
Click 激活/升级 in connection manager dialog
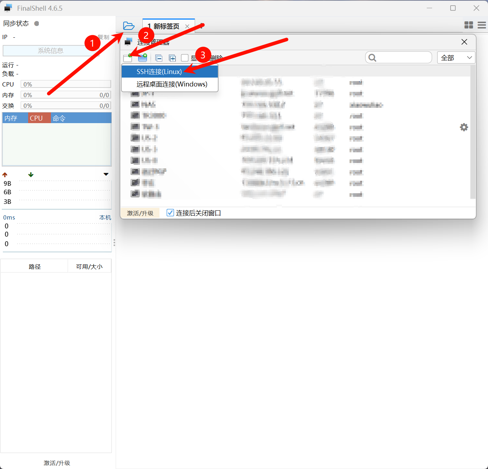pyautogui.click(x=140, y=213)
